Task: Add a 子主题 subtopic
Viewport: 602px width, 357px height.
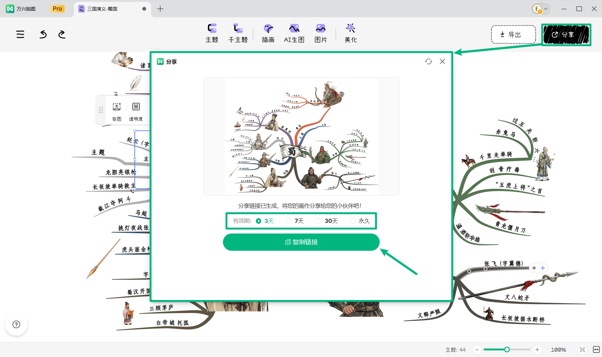Action: coord(238,33)
